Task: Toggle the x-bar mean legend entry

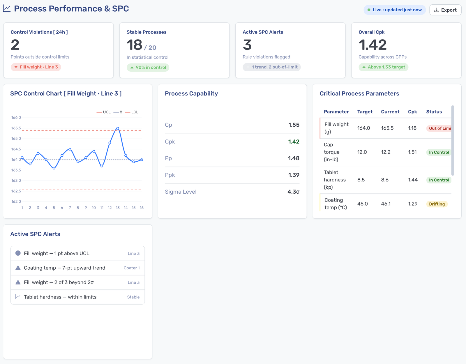Action: [118, 112]
